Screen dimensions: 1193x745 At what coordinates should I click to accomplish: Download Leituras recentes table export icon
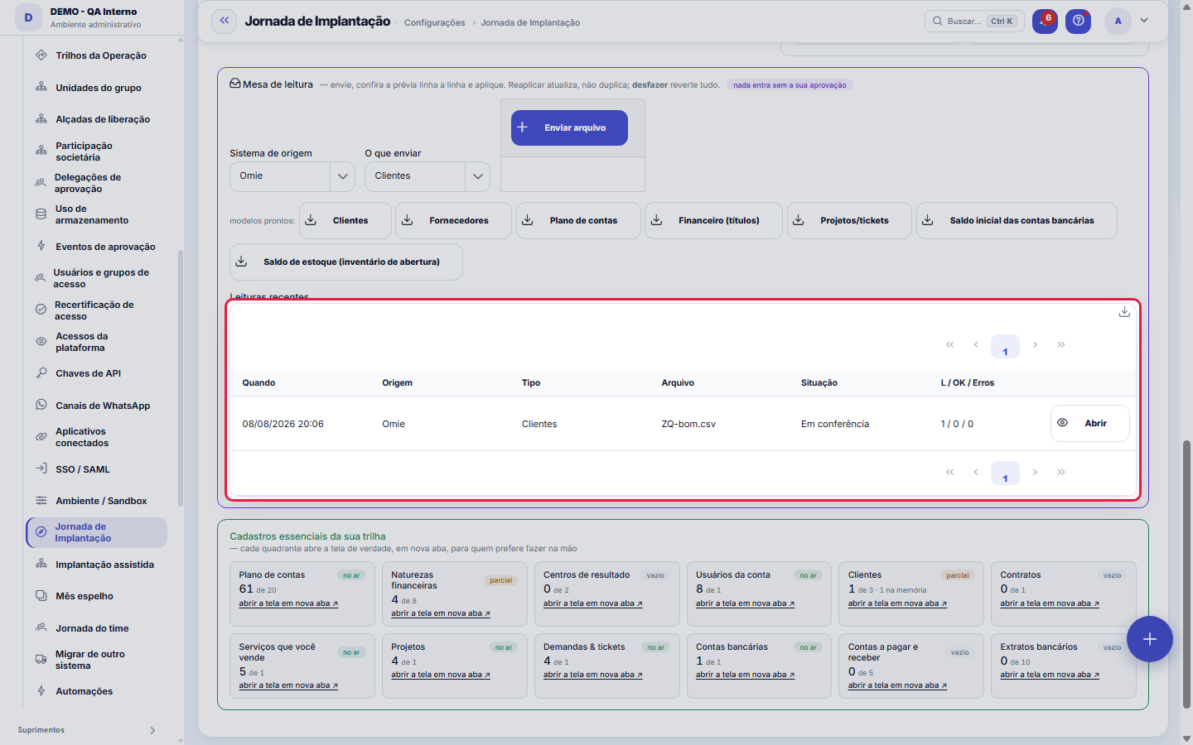(x=1124, y=312)
